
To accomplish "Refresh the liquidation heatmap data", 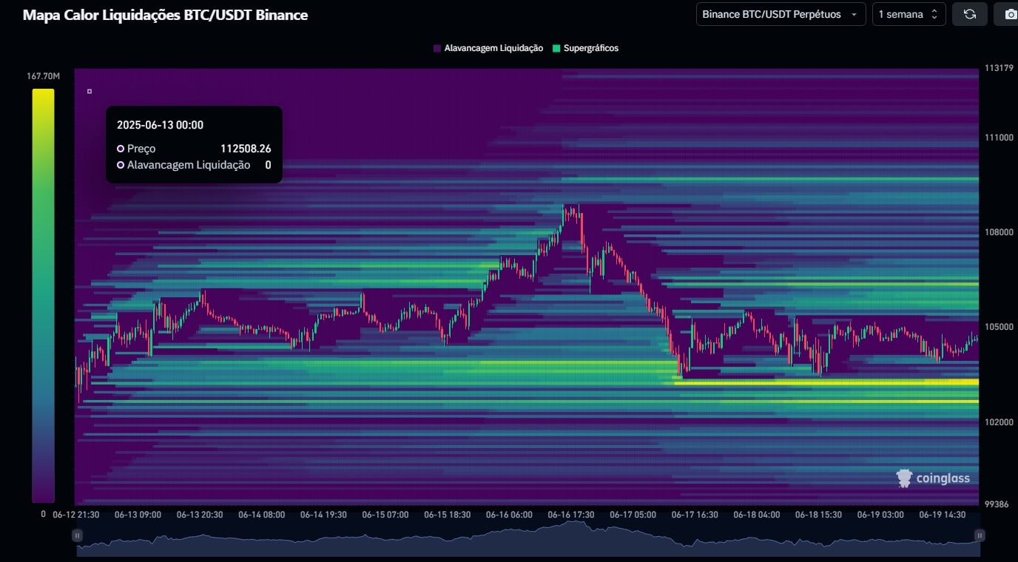I will [x=969, y=14].
